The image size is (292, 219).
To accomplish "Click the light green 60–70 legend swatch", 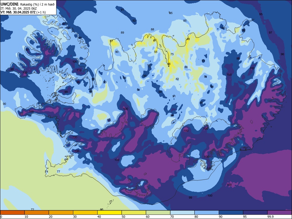I will 158,213.
